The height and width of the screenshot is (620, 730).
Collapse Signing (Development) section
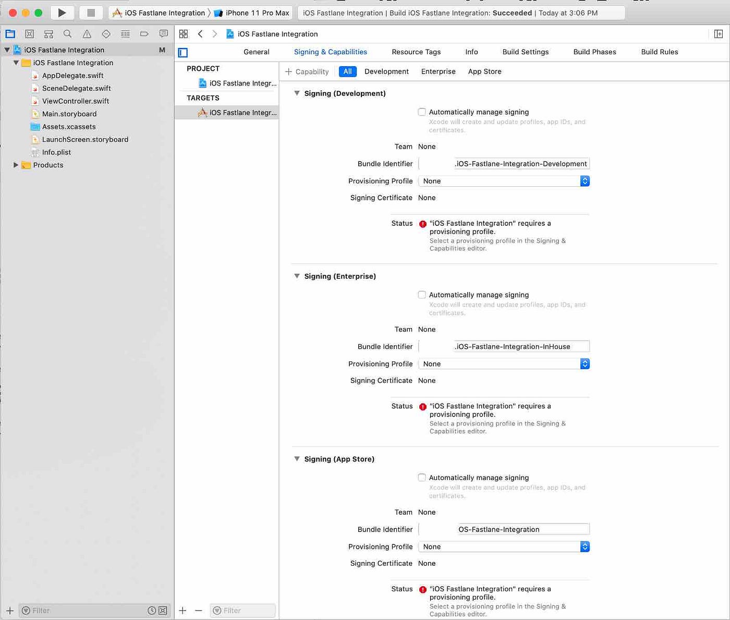(x=297, y=93)
